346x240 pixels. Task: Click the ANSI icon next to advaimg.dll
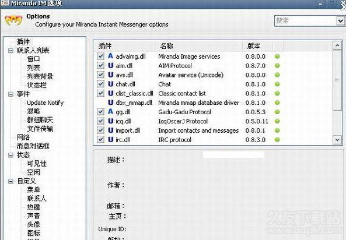click(x=110, y=56)
